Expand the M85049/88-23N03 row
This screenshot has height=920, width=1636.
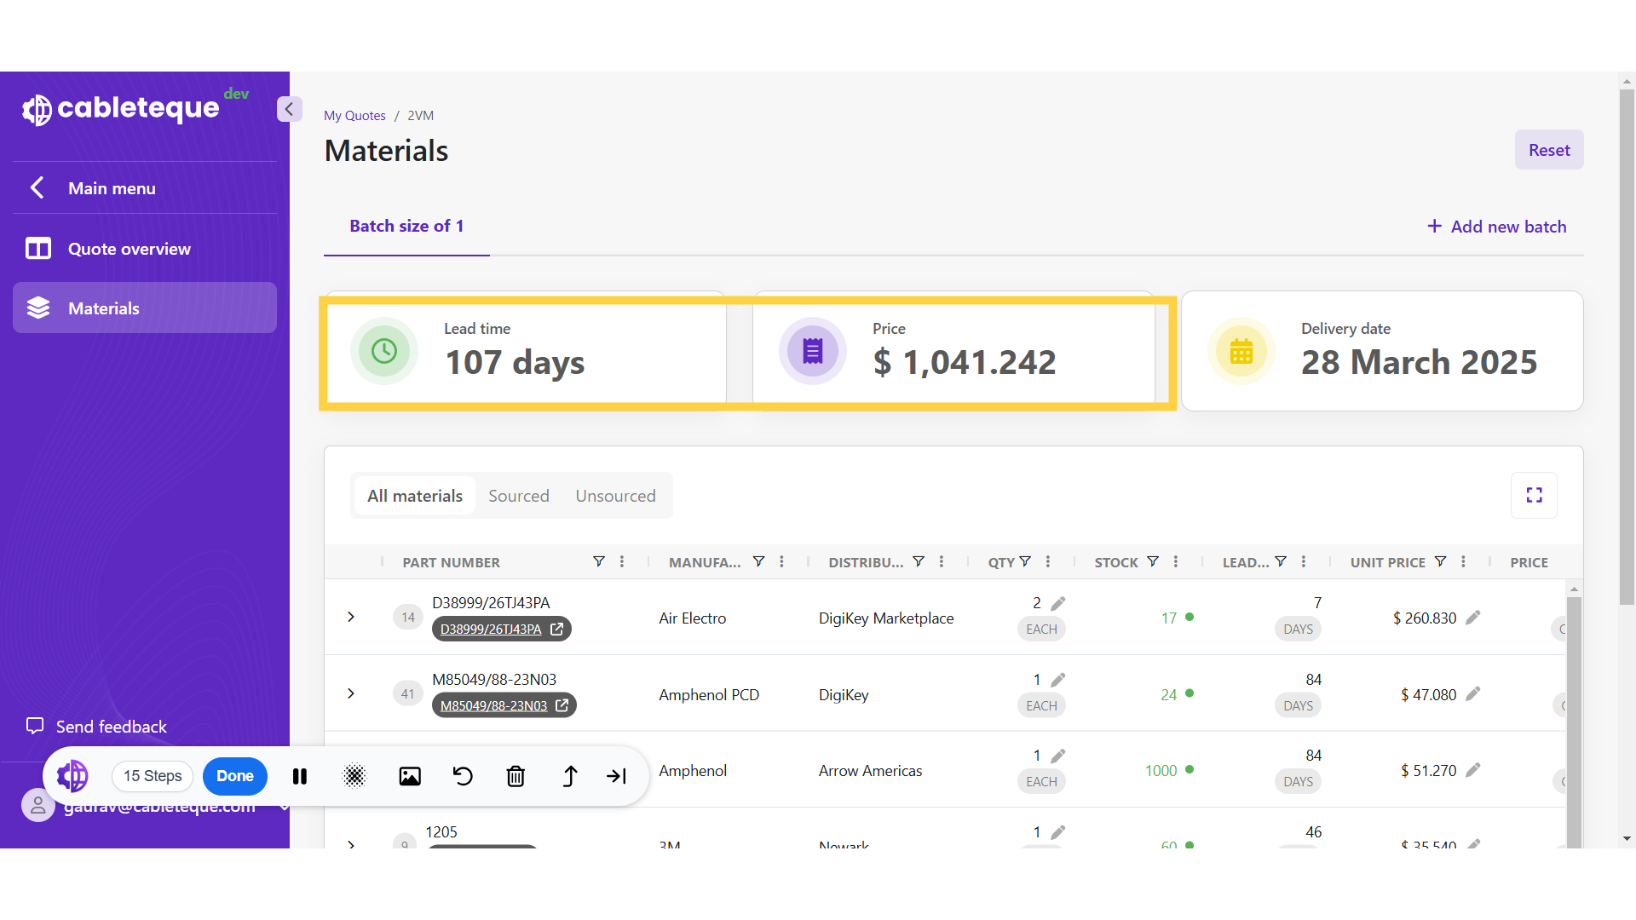(351, 693)
